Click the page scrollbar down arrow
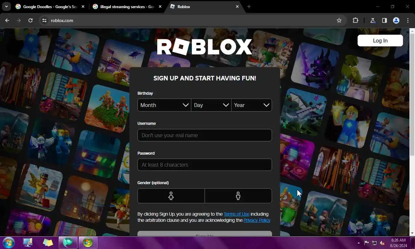Viewport: 415px width, 249px height. pyautogui.click(x=412, y=233)
